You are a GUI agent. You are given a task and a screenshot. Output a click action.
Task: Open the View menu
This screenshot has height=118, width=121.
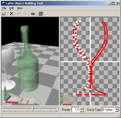tap(20, 8)
